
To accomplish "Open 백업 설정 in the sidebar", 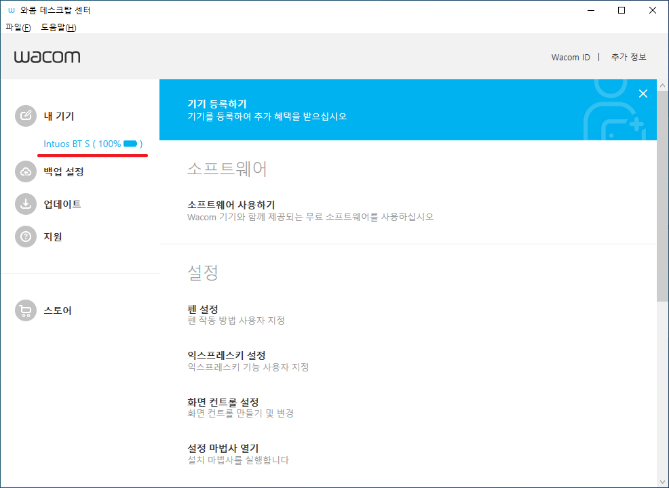I will 64,171.
